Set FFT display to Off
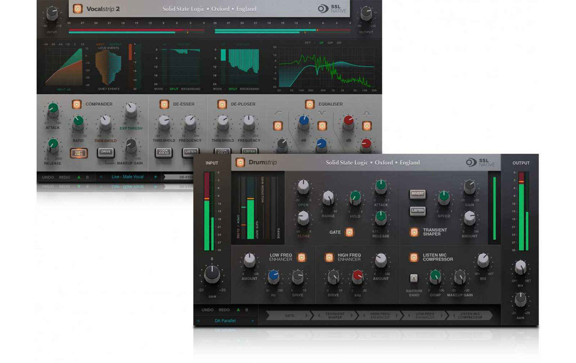576x363 pixels. [339, 43]
